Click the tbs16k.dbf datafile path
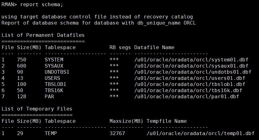 188,90
